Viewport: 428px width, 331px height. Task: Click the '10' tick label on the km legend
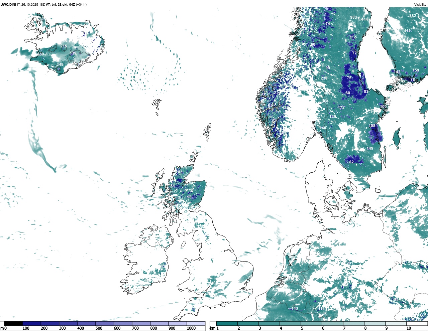(x=409, y=328)
